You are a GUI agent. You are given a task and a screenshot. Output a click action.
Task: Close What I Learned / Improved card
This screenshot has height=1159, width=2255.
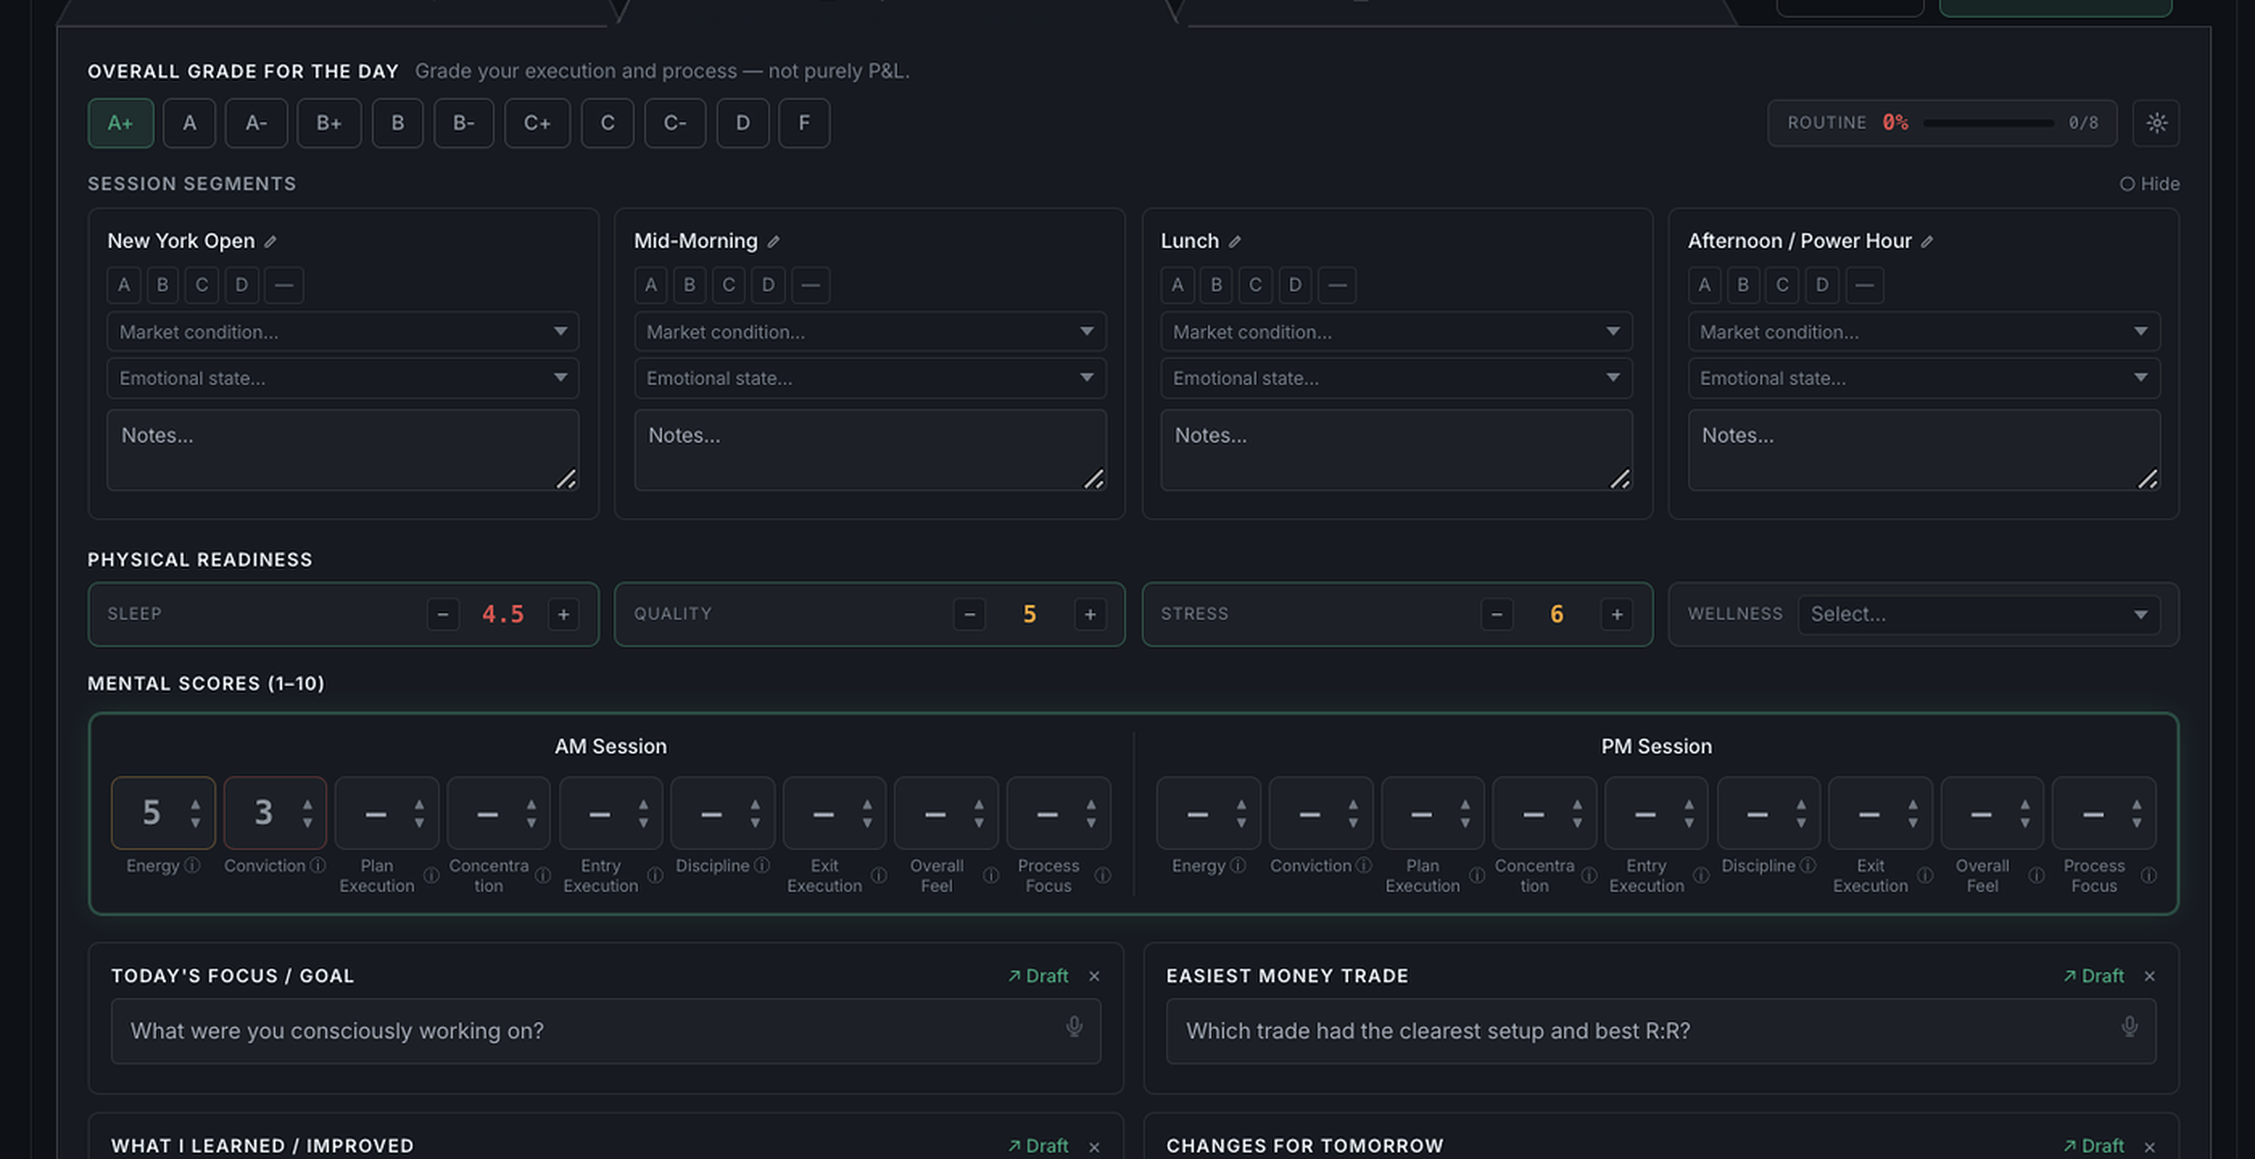pyautogui.click(x=1094, y=1147)
